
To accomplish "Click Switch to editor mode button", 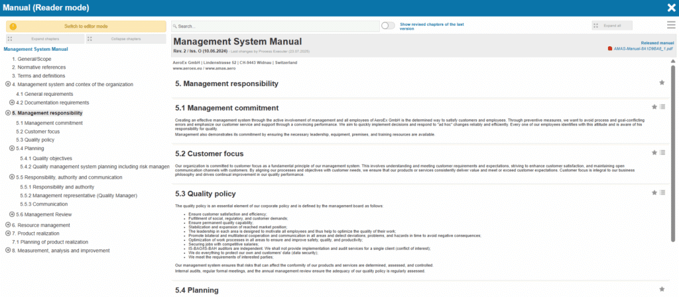I will click(86, 26).
